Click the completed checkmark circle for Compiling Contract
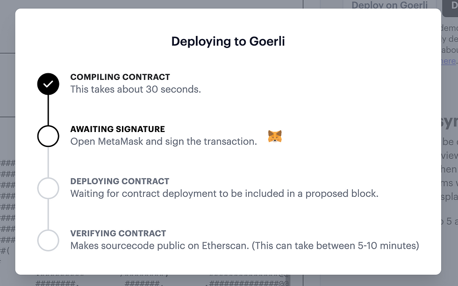This screenshot has width=458, height=286. 48,84
